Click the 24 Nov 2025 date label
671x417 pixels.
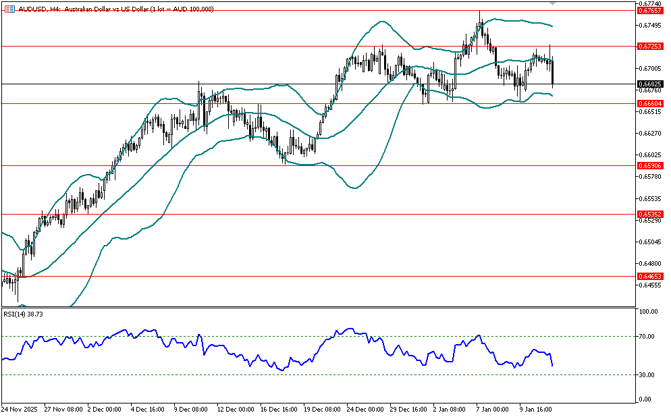pyautogui.click(x=18, y=409)
